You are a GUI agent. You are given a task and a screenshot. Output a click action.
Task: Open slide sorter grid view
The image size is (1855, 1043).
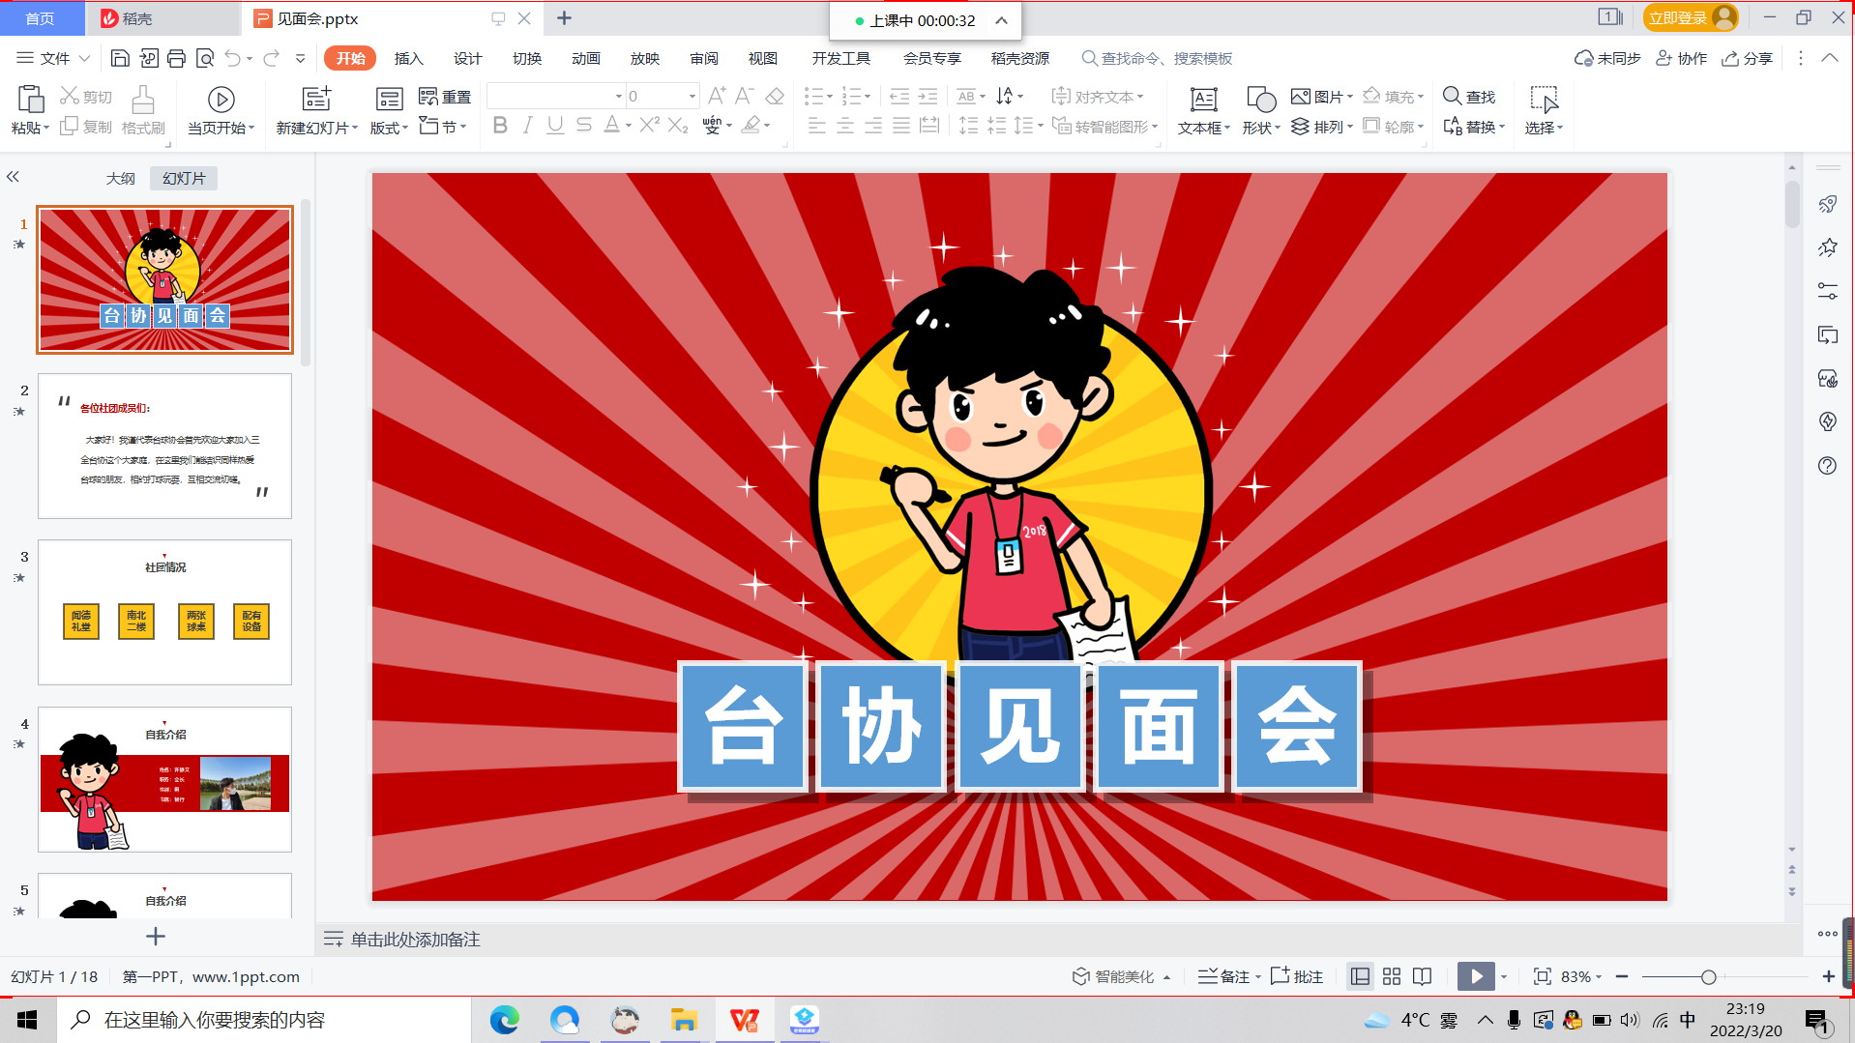click(1391, 976)
